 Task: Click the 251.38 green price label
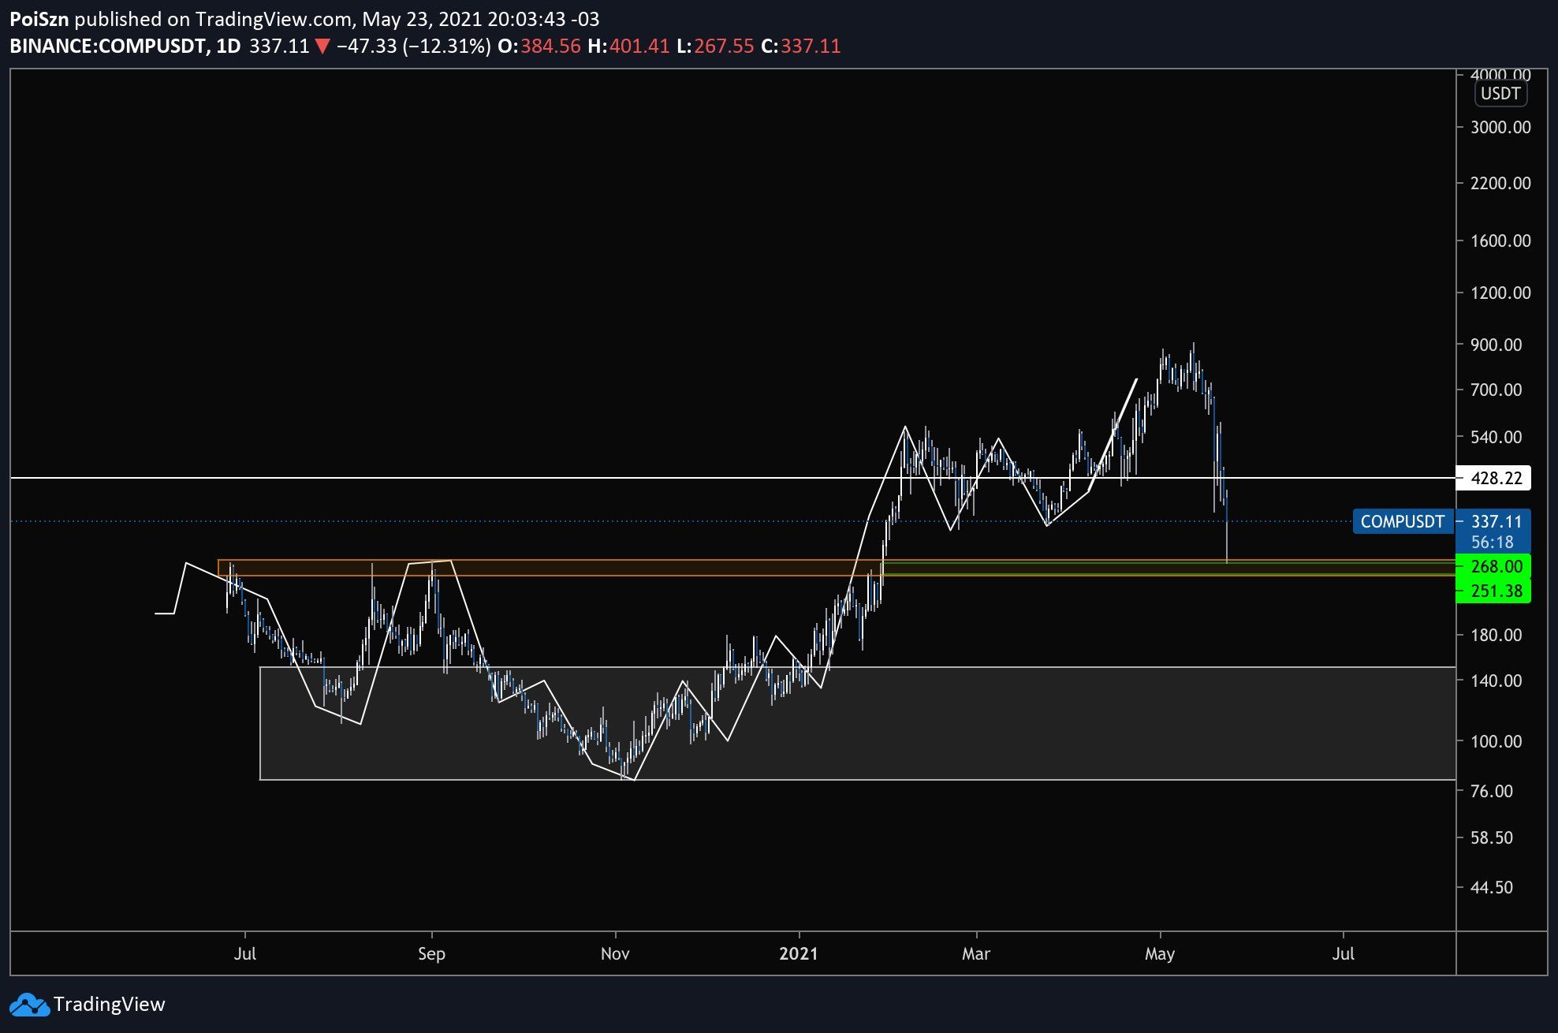1496,591
